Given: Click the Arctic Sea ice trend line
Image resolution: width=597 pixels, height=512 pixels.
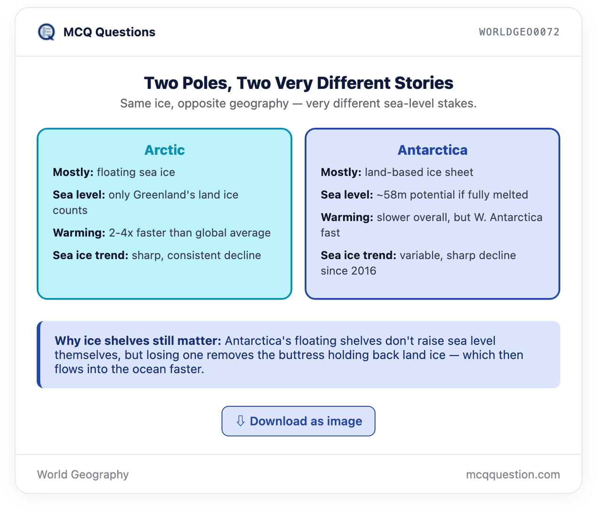Looking at the screenshot, I should (157, 255).
